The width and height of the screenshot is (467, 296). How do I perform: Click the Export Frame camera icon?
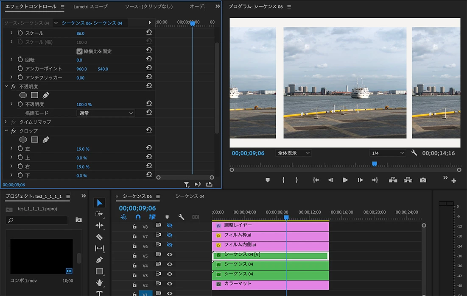pos(423,180)
